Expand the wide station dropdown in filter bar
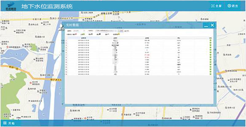This screenshot has height=127, width=246. [106, 31]
